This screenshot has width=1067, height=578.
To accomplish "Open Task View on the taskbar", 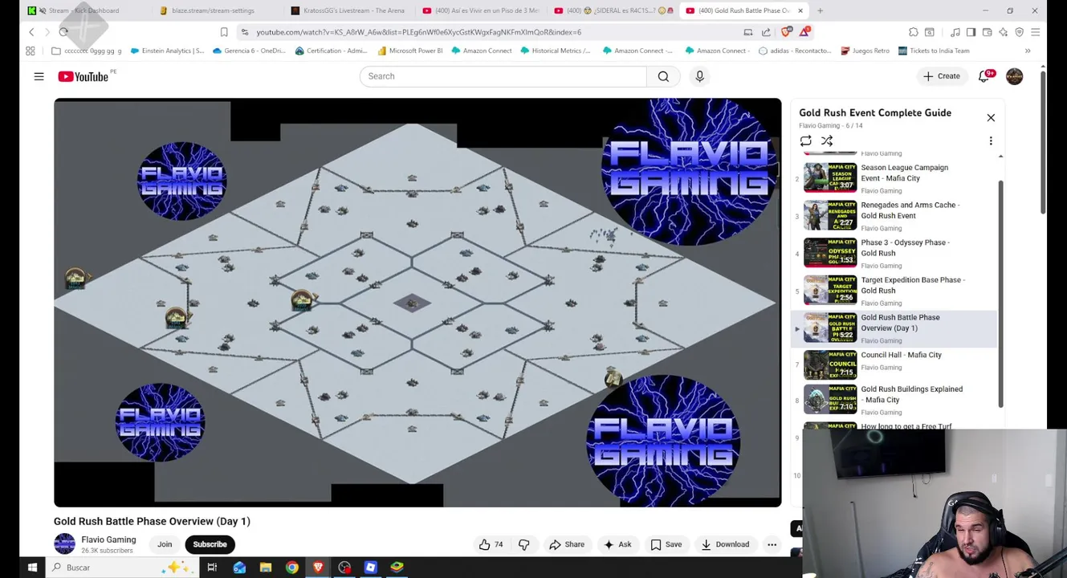I will [212, 568].
